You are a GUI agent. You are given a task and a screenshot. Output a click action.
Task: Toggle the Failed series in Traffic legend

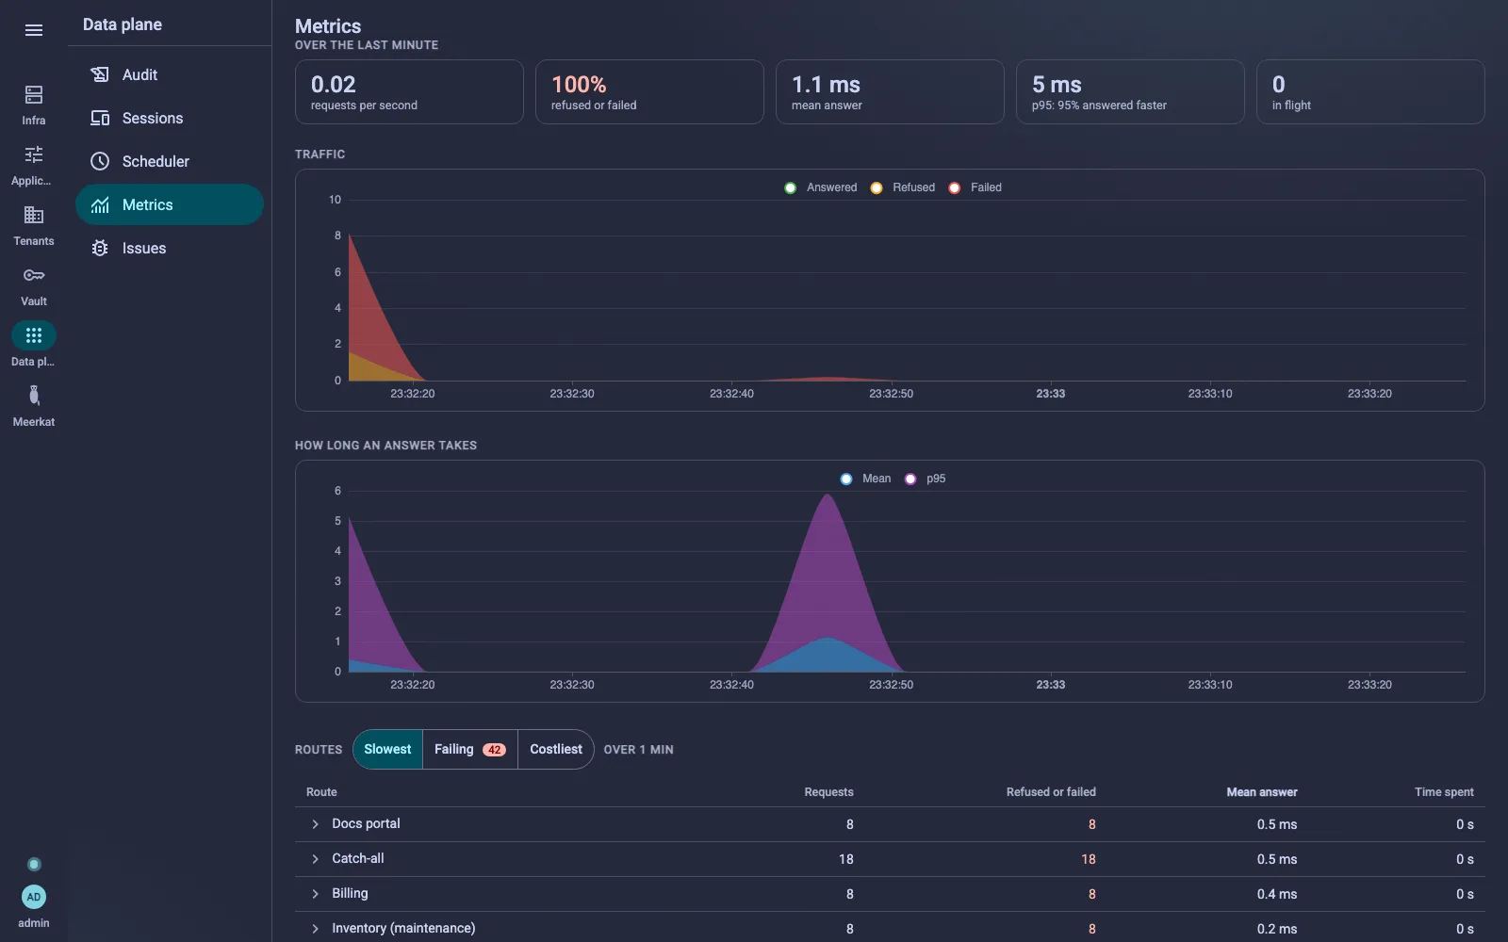pos(975,187)
